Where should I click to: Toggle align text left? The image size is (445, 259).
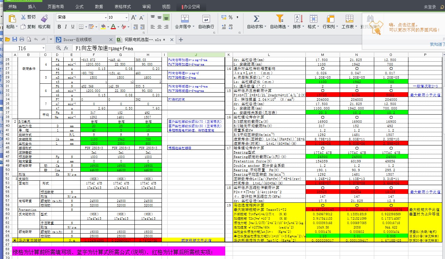click(x=152, y=27)
